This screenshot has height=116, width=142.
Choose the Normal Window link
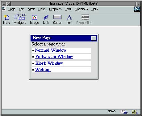(x=51, y=50)
